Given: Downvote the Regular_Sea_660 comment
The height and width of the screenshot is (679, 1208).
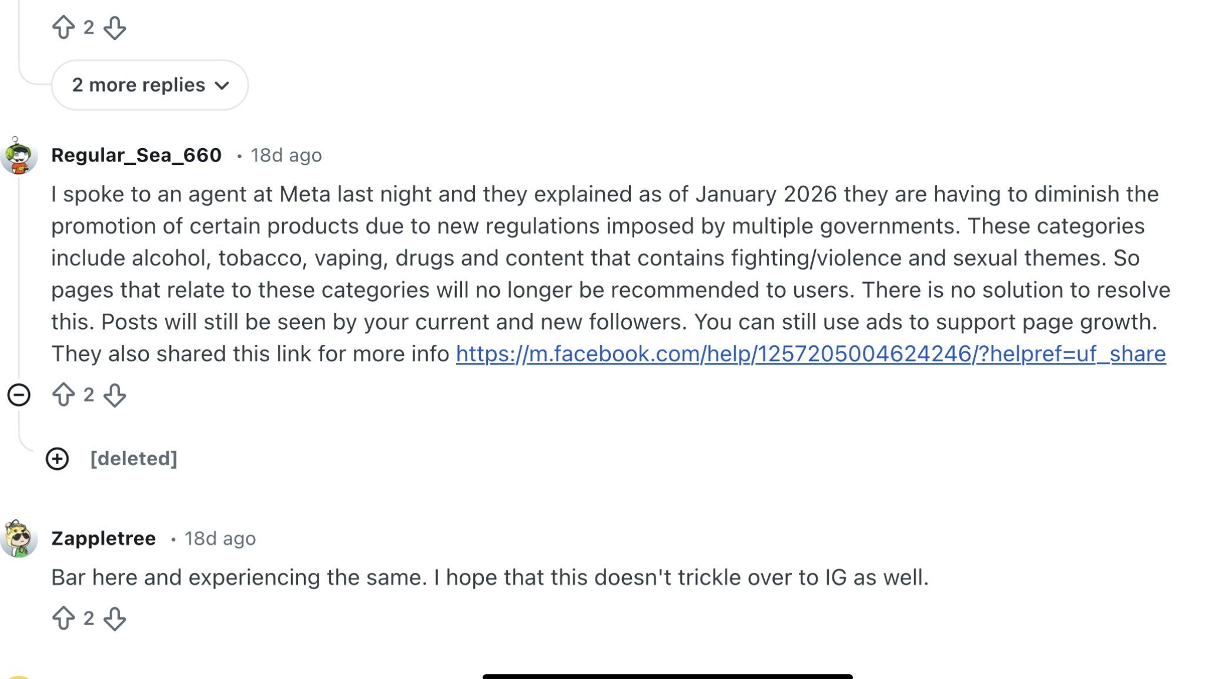Looking at the screenshot, I should 115,395.
